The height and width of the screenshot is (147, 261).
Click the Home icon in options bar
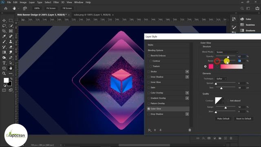[x=6, y=8]
